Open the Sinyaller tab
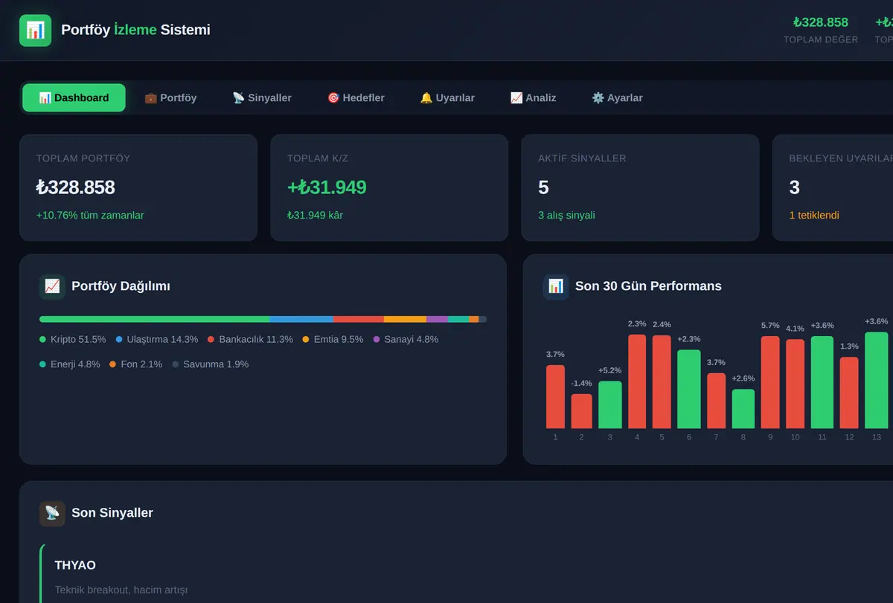Viewport: 893px width, 603px height. pyautogui.click(x=262, y=98)
